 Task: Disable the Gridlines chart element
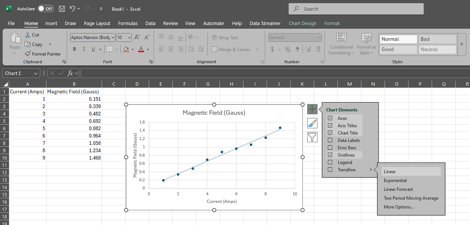coord(329,155)
